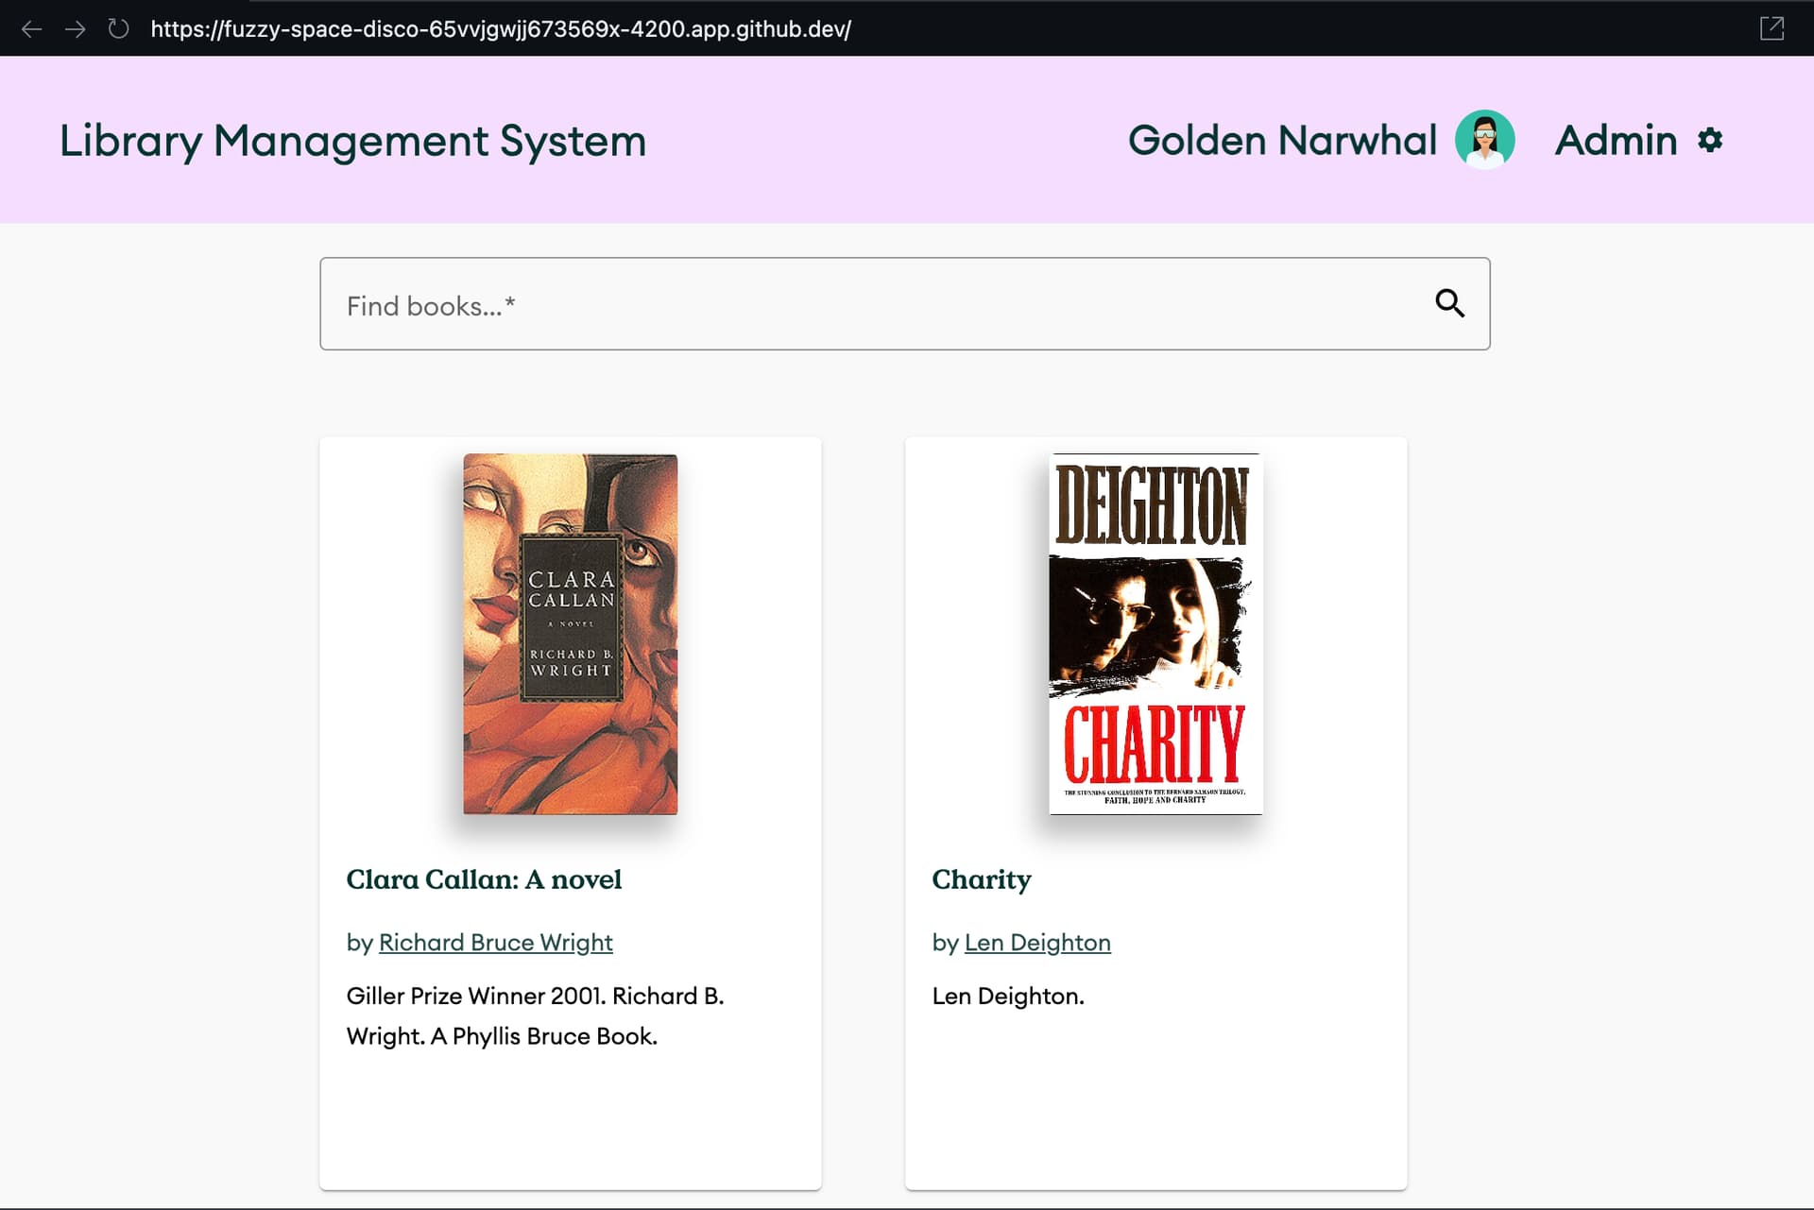Reload the page with the refresh icon
This screenshot has height=1210, width=1814.
(118, 28)
